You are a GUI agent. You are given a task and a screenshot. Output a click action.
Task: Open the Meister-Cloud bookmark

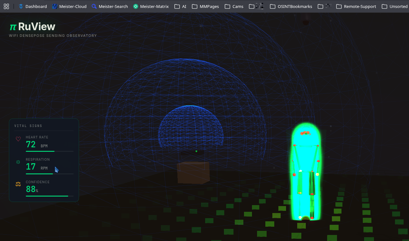[x=69, y=6]
